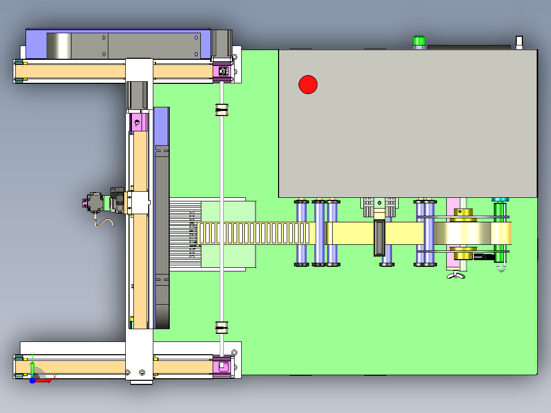Select the white wing nut below the reel
This screenshot has width=551, height=413.
point(456,275)
